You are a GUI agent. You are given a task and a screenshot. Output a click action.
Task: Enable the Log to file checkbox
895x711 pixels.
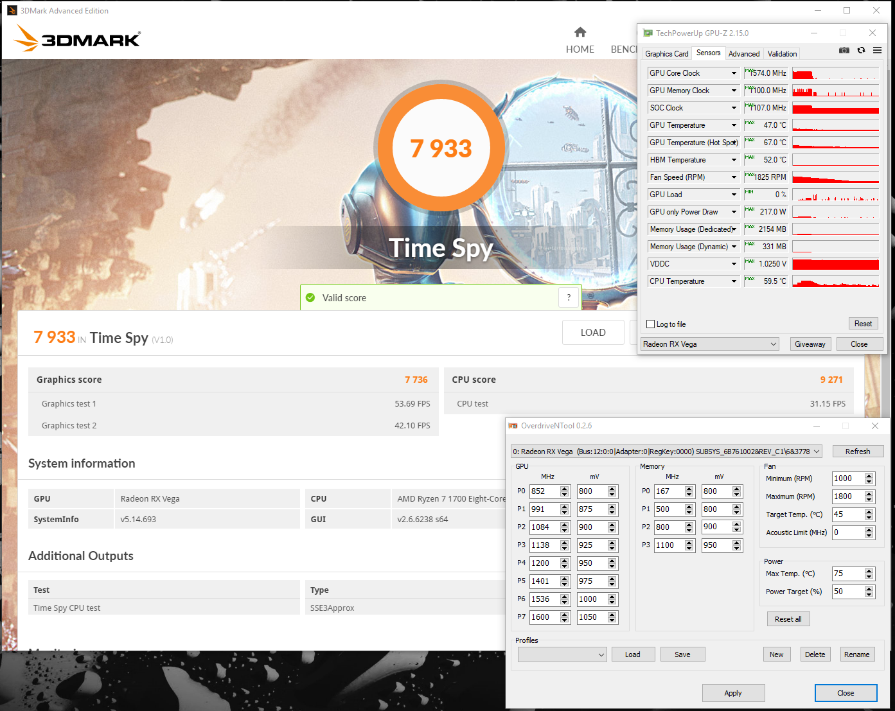pyautogui.click(x=651, y=324)
